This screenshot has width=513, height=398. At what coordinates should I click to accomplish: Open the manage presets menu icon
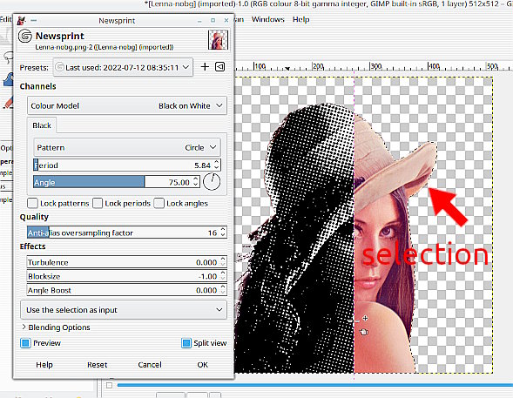[219, 67]
